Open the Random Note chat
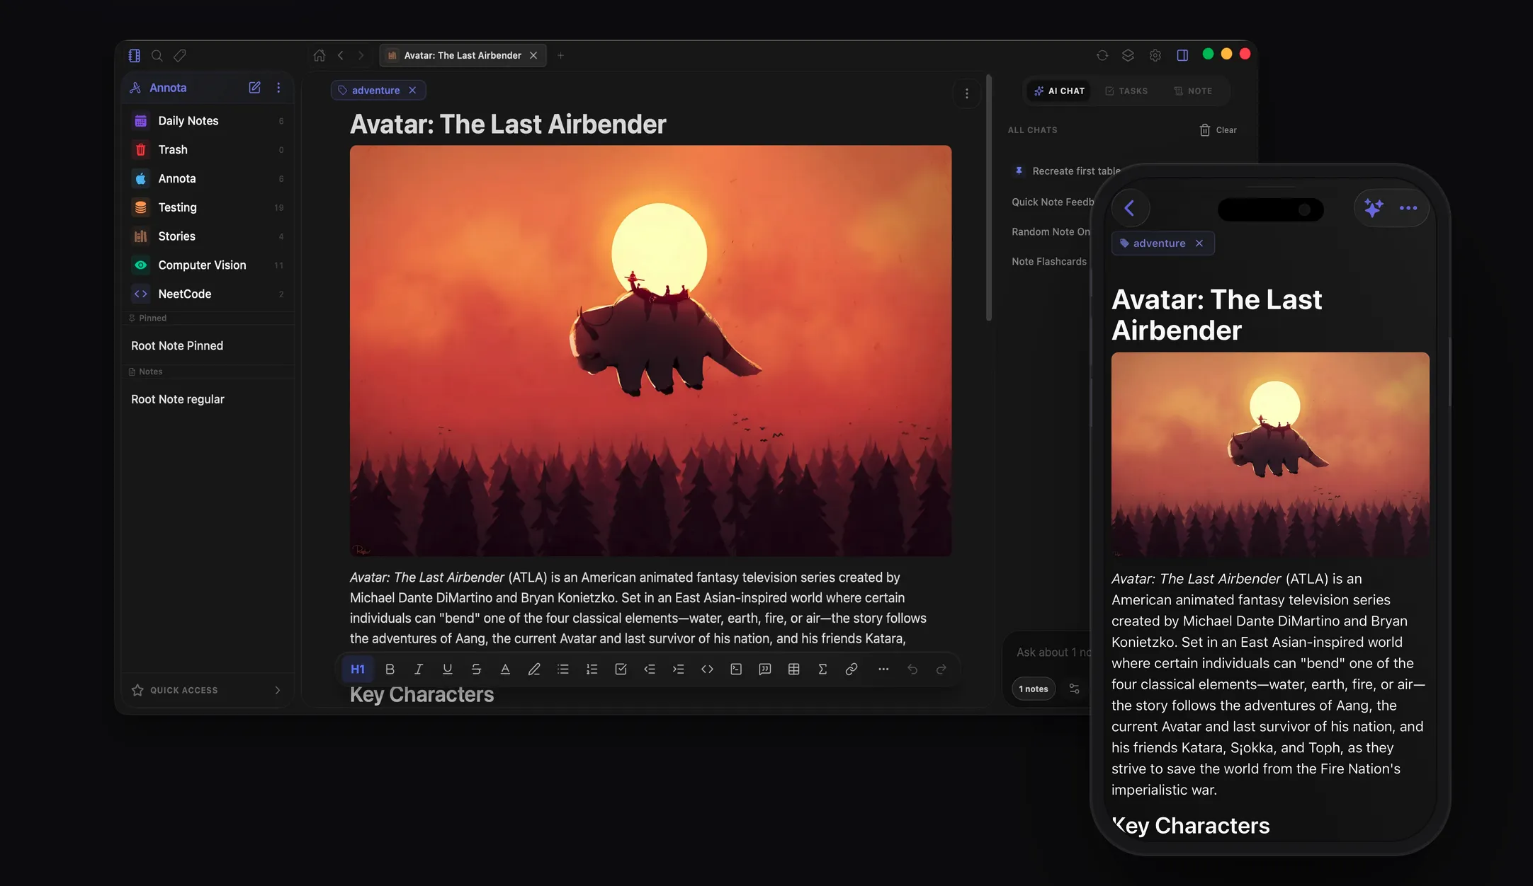1533x886 pixels. [1051, 232]
